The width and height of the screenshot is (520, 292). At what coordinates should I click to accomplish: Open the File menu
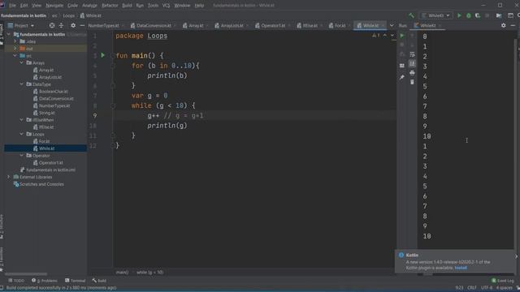pos(12,6)
